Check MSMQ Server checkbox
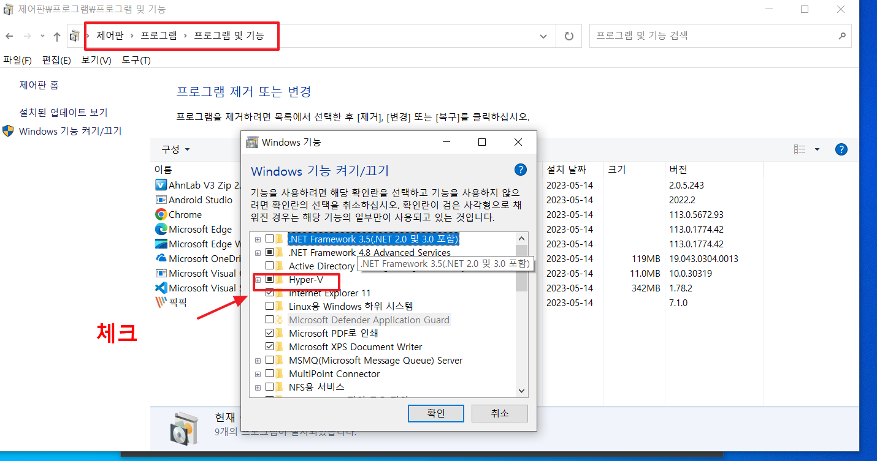The width and height of the screenshot is (877, 461). point(269,360)
